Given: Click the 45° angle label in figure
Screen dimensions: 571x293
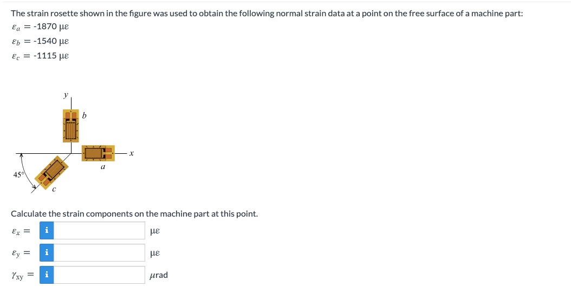Looking at the screenshot, I should (18, 175).
